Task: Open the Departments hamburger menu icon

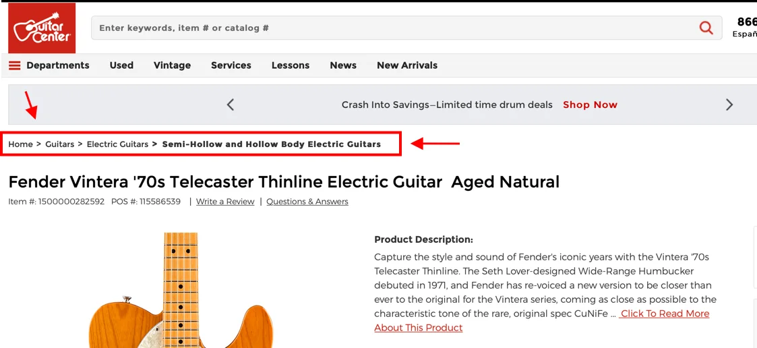Action: [x=15, y=65]
